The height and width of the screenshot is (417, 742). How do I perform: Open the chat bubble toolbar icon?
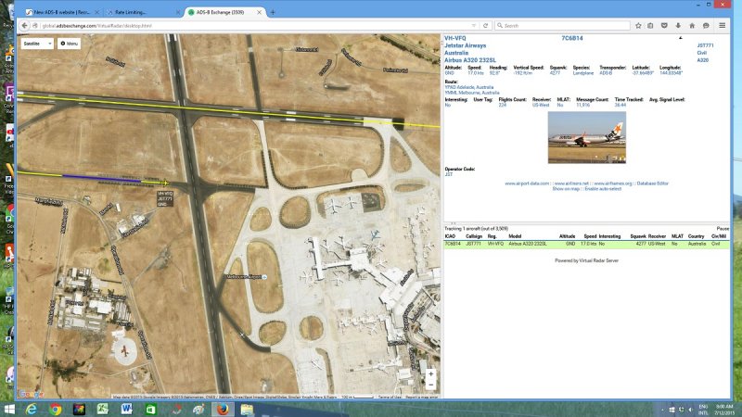706,26
